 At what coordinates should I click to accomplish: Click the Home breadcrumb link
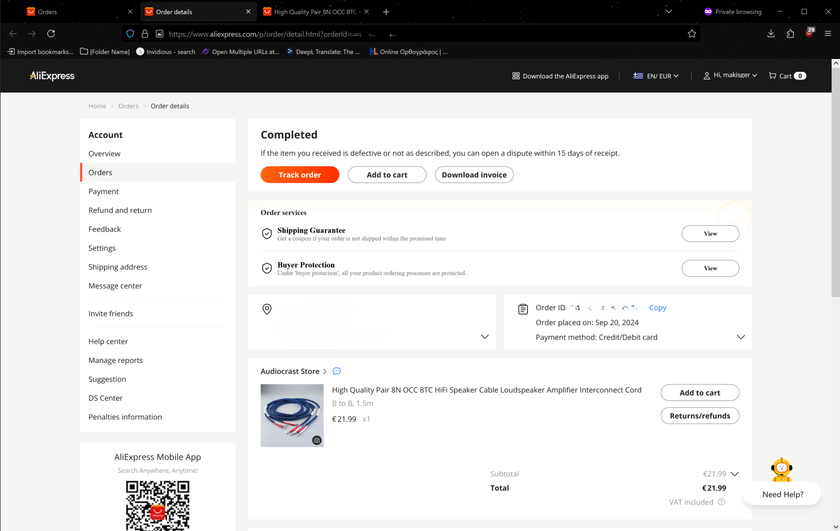click(x=97, y=106)
